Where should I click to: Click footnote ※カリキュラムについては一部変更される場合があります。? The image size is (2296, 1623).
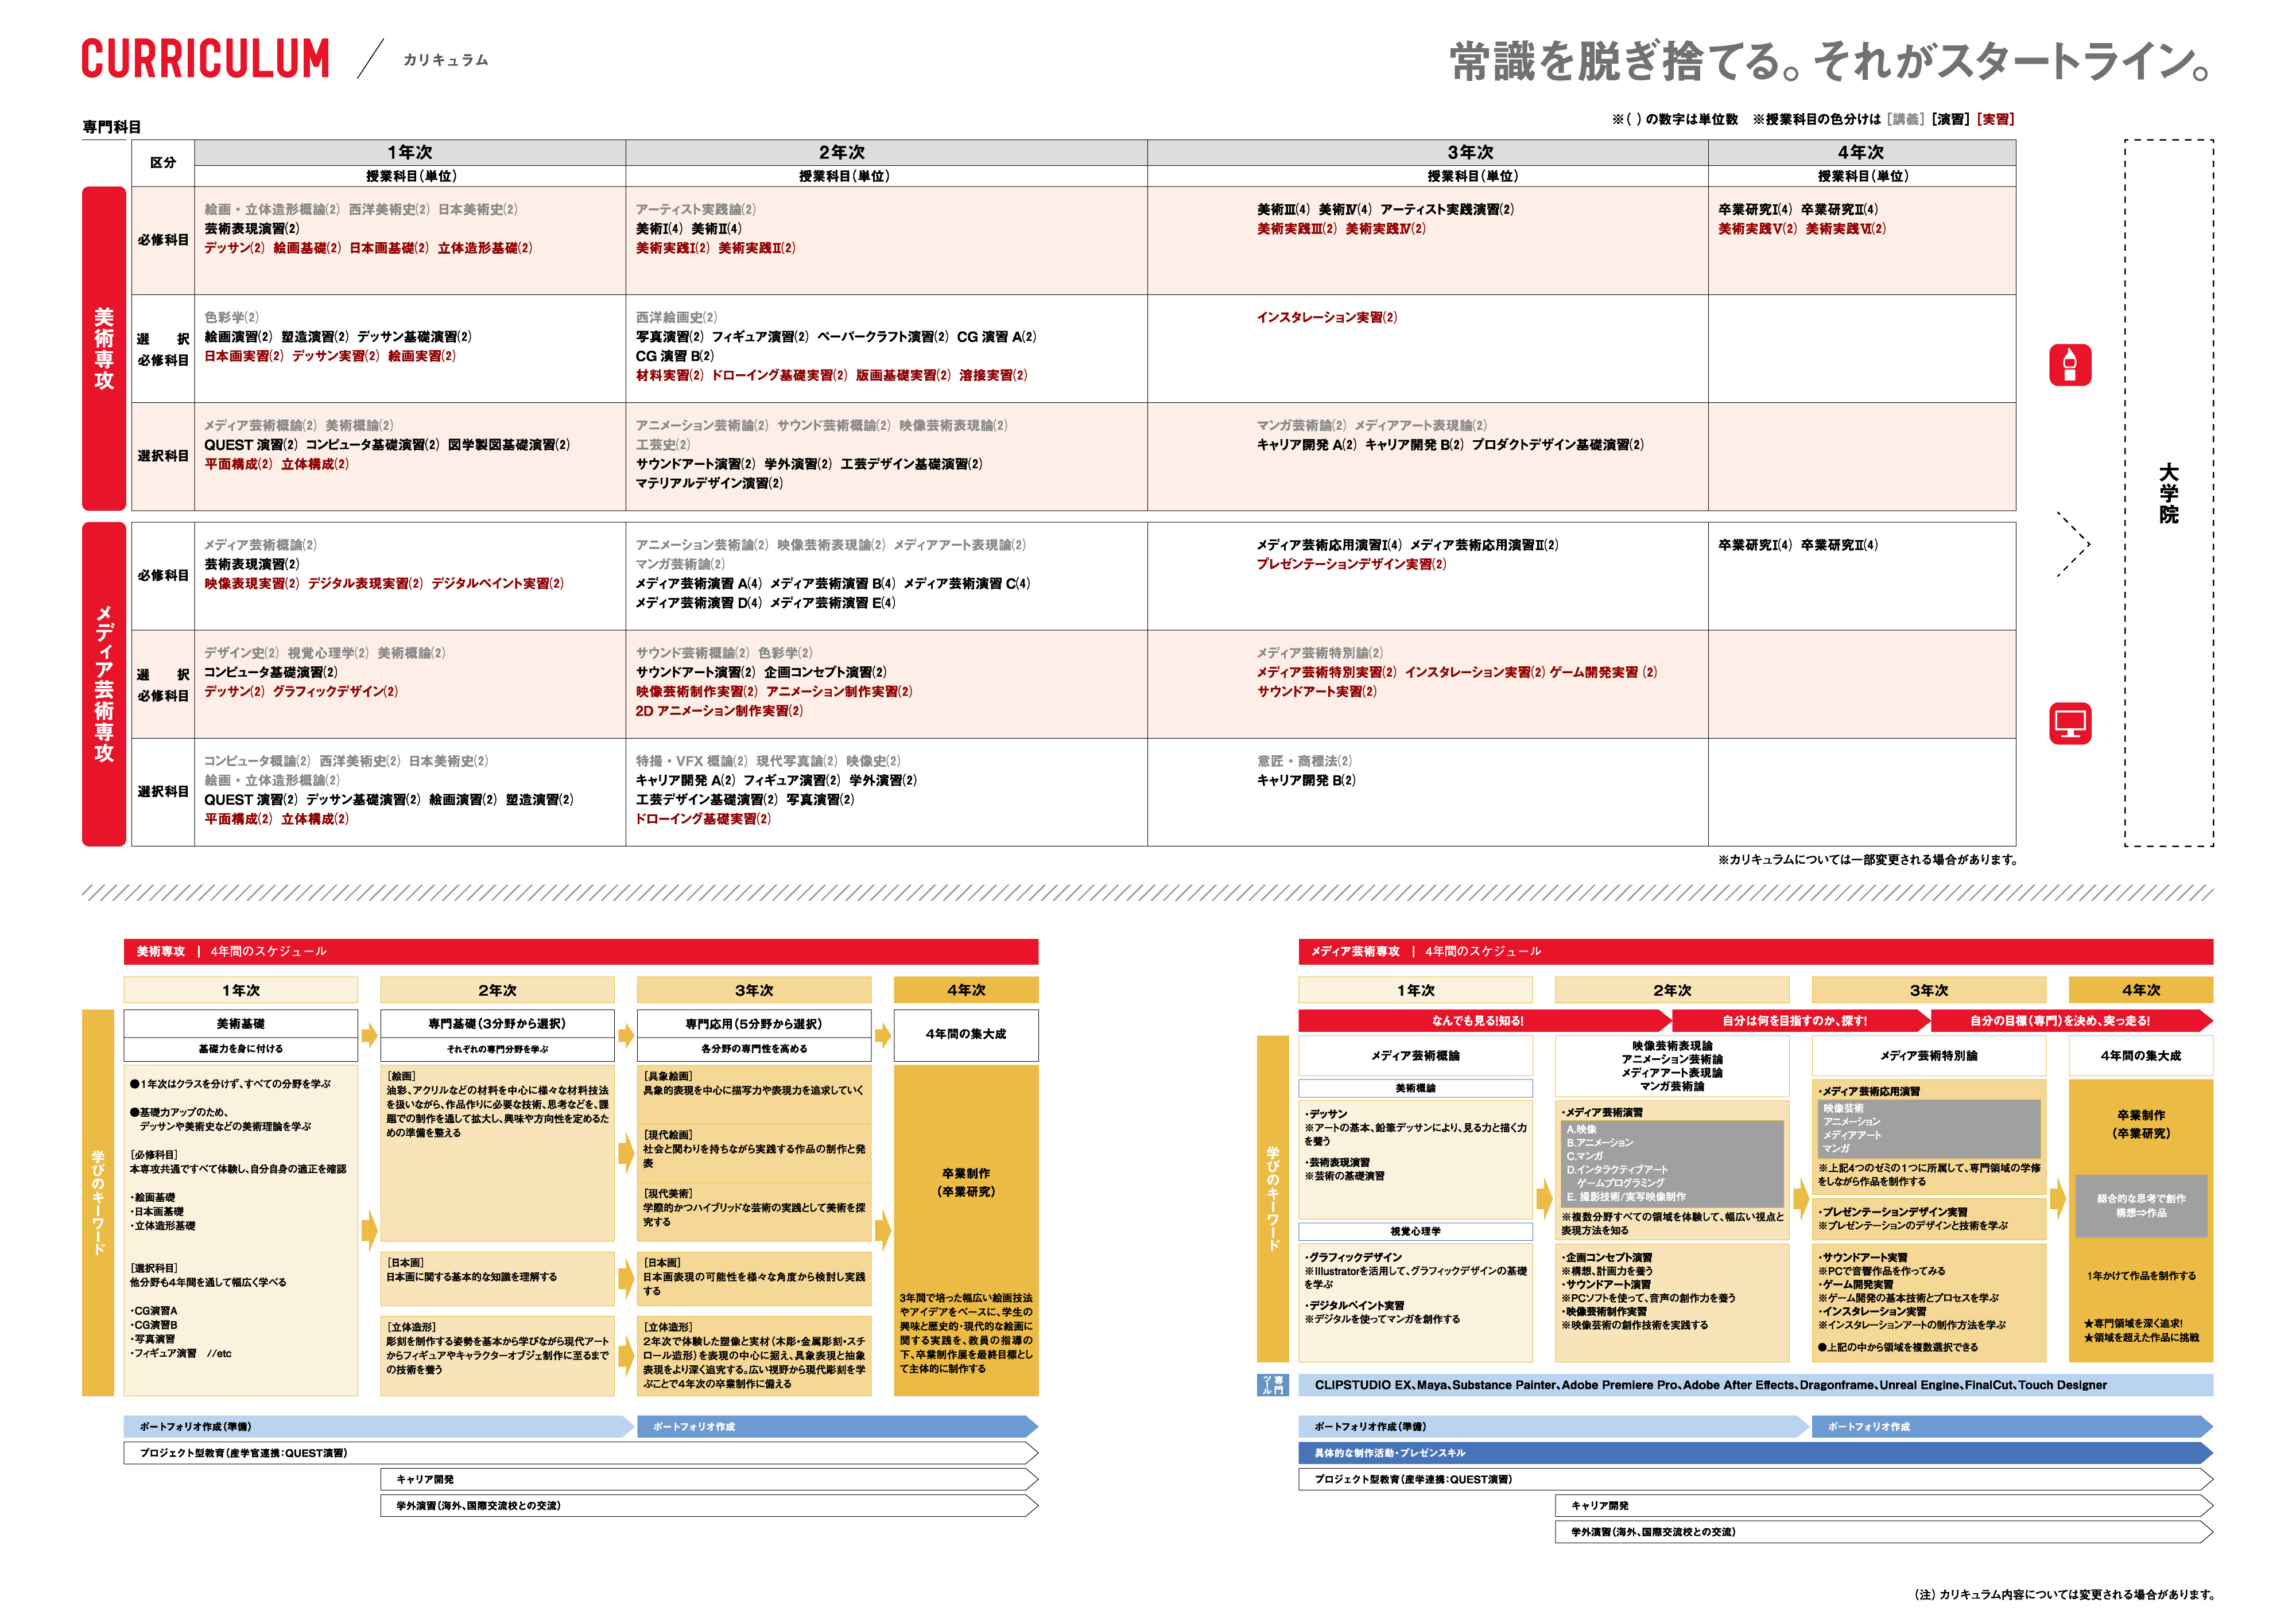coord(1867,860)
